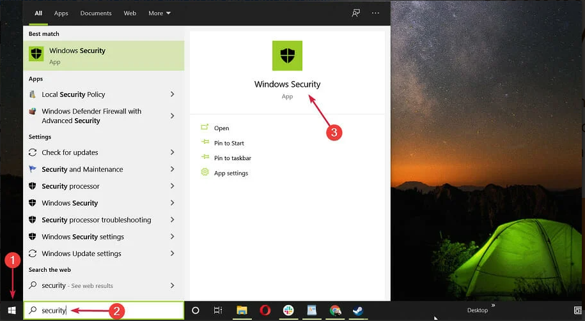Choose Pin to taskbar for Windows Security
This screenshot has width=585, height=321.
click(x=232, y=158)
